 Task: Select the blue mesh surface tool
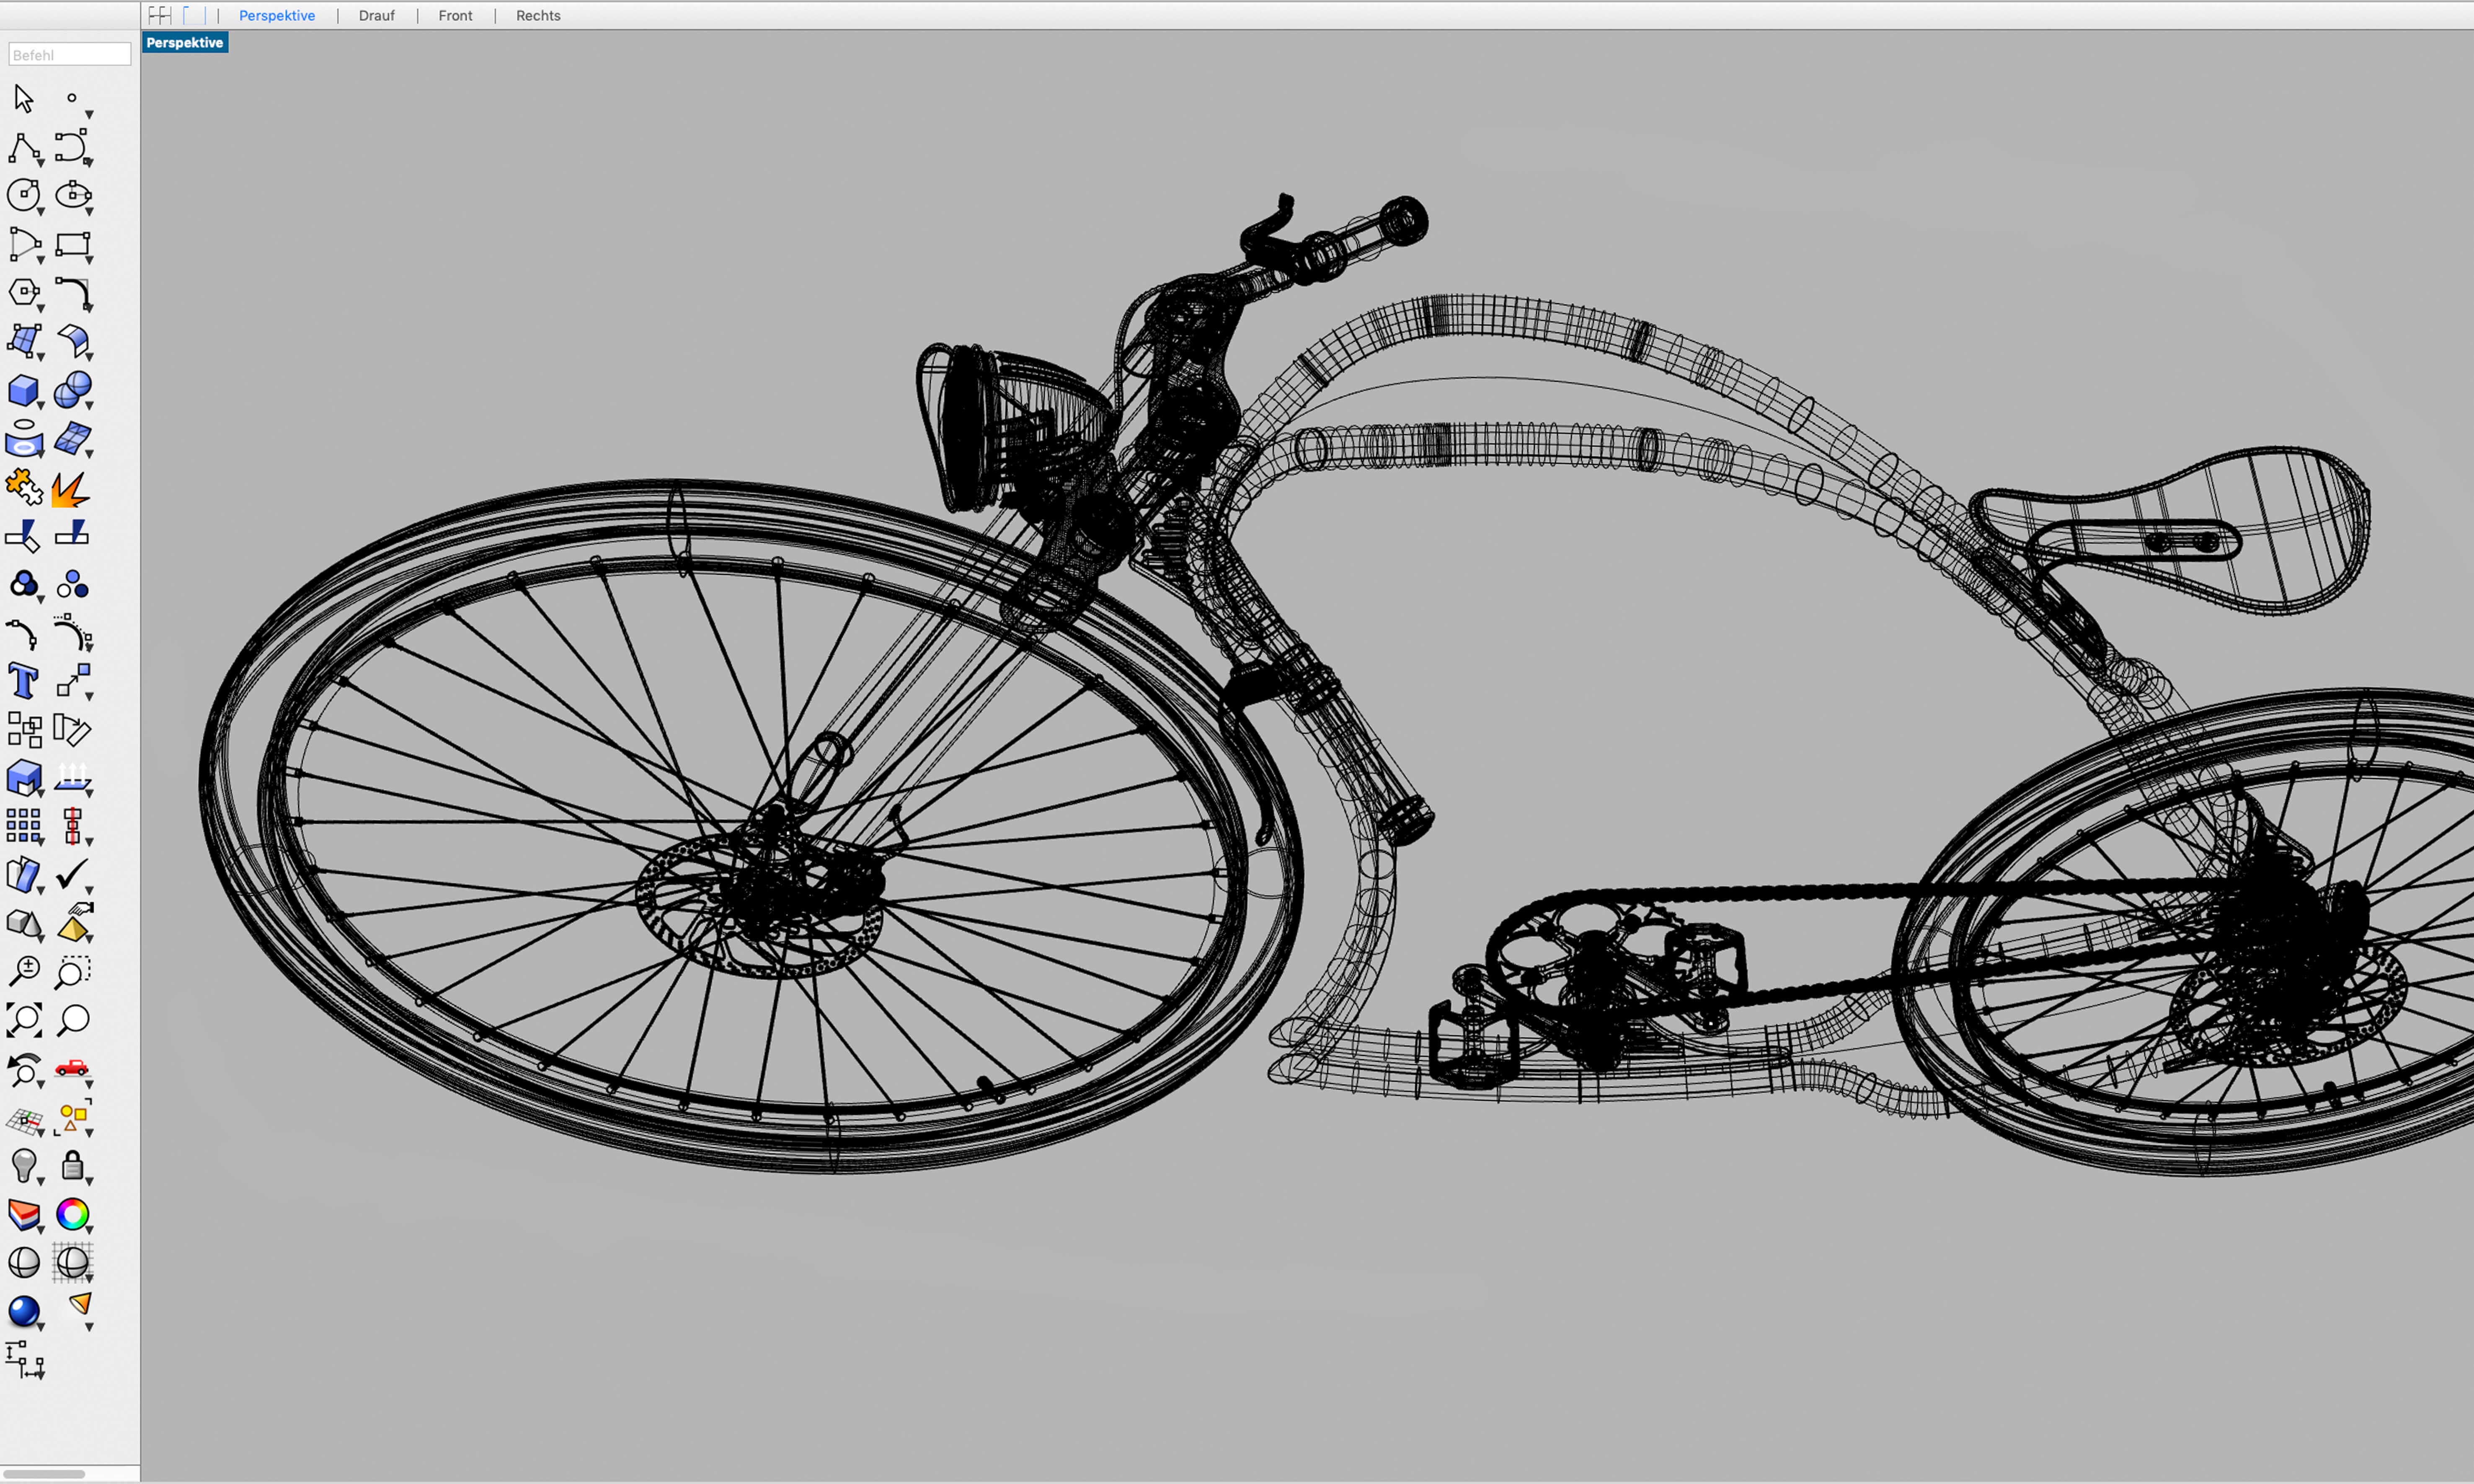point(72,439)
